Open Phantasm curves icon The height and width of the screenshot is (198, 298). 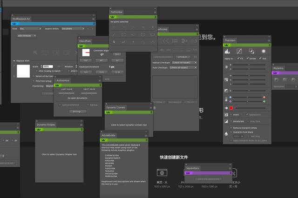pos(239,51)
